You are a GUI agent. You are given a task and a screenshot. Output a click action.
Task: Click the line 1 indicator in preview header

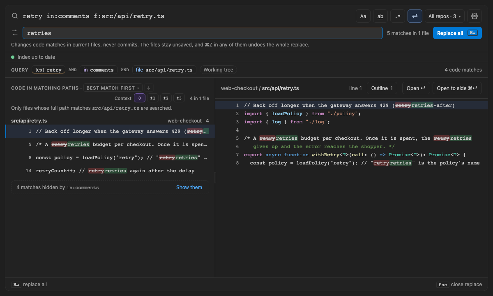tap(355, 88)
